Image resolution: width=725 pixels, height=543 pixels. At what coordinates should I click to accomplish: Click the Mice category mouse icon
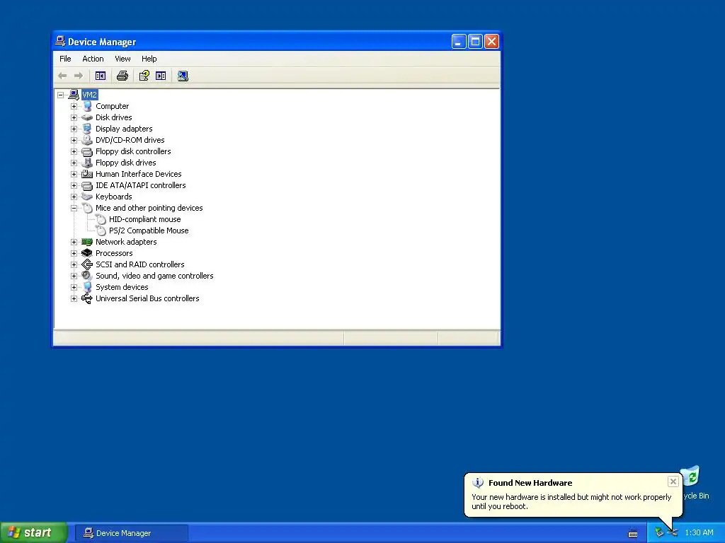tap(87, 208)
